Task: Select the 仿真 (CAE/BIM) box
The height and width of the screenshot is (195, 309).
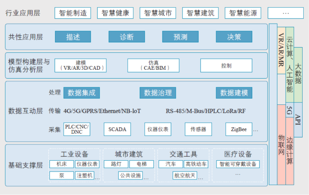Action: pyautogui.click(x=153, y=65)
